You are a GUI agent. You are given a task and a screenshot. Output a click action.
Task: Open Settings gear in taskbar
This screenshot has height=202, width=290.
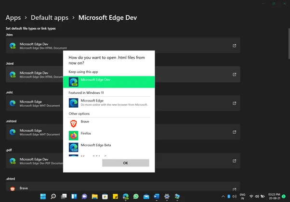point(167,196)
